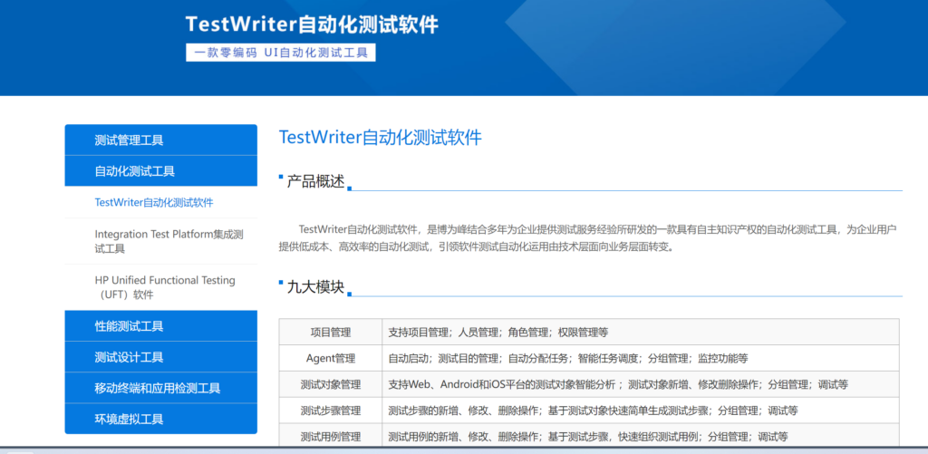Click the banner title TestWriter自动化测试软件
This screenshot has width=928, height=454.
[x=312, y=24]
